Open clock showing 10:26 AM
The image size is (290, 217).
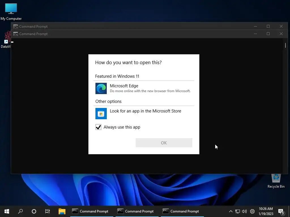[x=266, y=211]
